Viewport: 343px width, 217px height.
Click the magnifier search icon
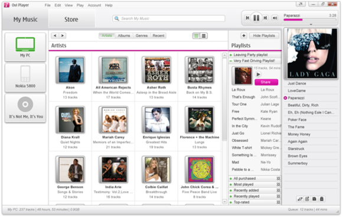click(x=117, y=18)
